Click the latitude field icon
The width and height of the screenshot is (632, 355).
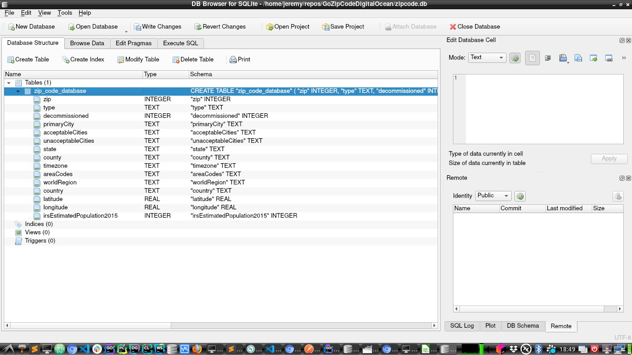tap(37, 199)
